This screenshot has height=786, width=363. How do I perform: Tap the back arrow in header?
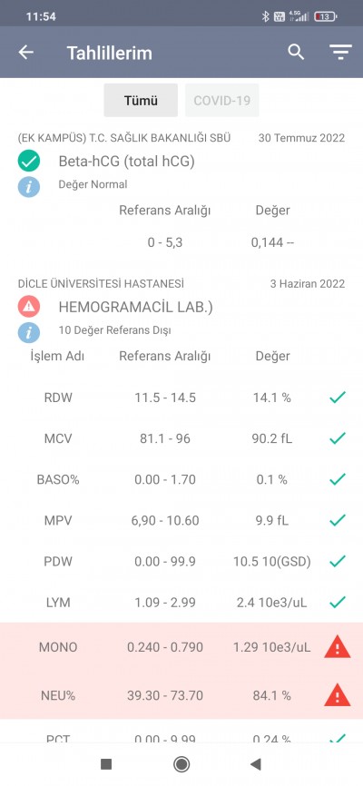click(25, 52)
